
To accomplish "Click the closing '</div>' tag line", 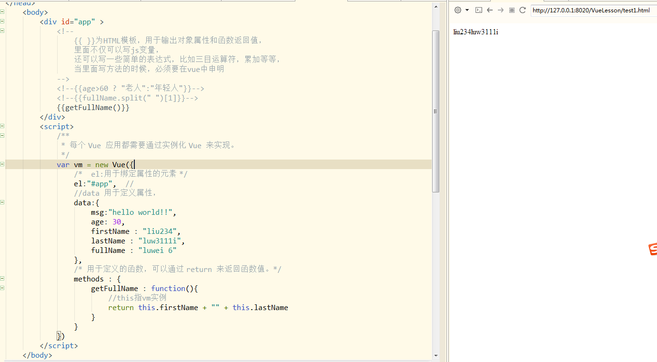I will [52, 117].
